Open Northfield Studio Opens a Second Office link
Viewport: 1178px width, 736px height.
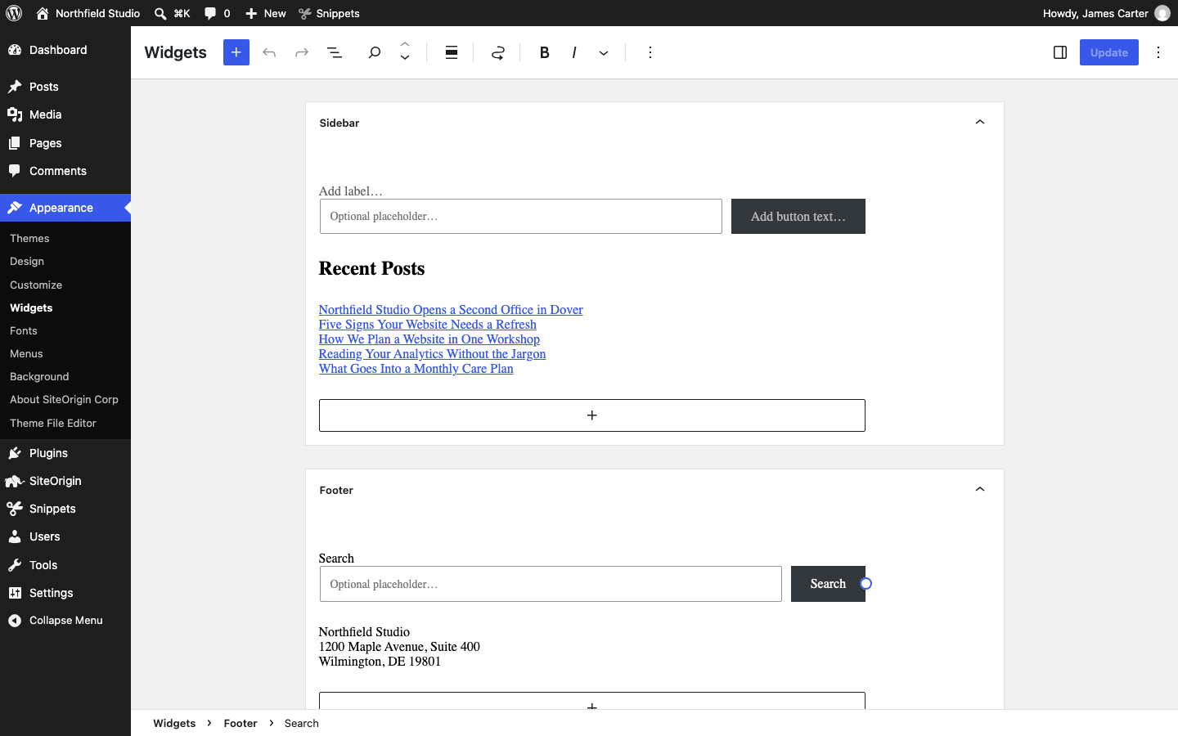451,310
